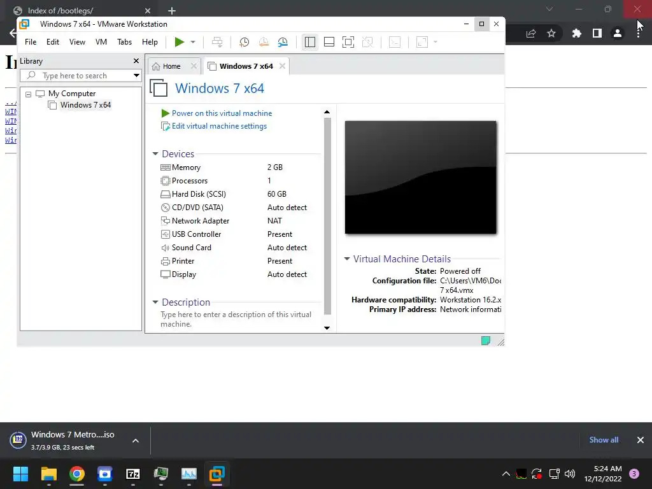Open the Help menu
Viewport: 652px width, 489px height.
click(x=150, y=42)
